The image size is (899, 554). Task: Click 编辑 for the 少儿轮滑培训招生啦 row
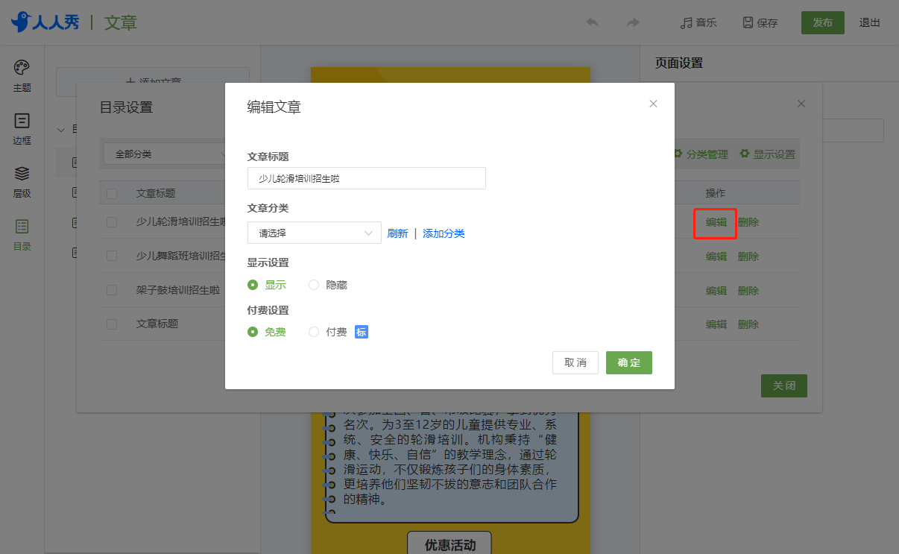pos(716,222)
